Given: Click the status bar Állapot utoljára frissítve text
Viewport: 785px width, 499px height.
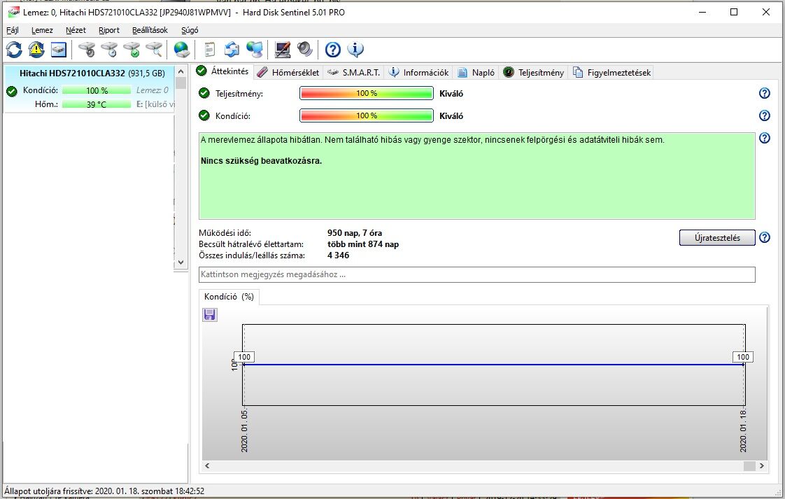Looking at the screenshot, I should [x=104, y=491].
